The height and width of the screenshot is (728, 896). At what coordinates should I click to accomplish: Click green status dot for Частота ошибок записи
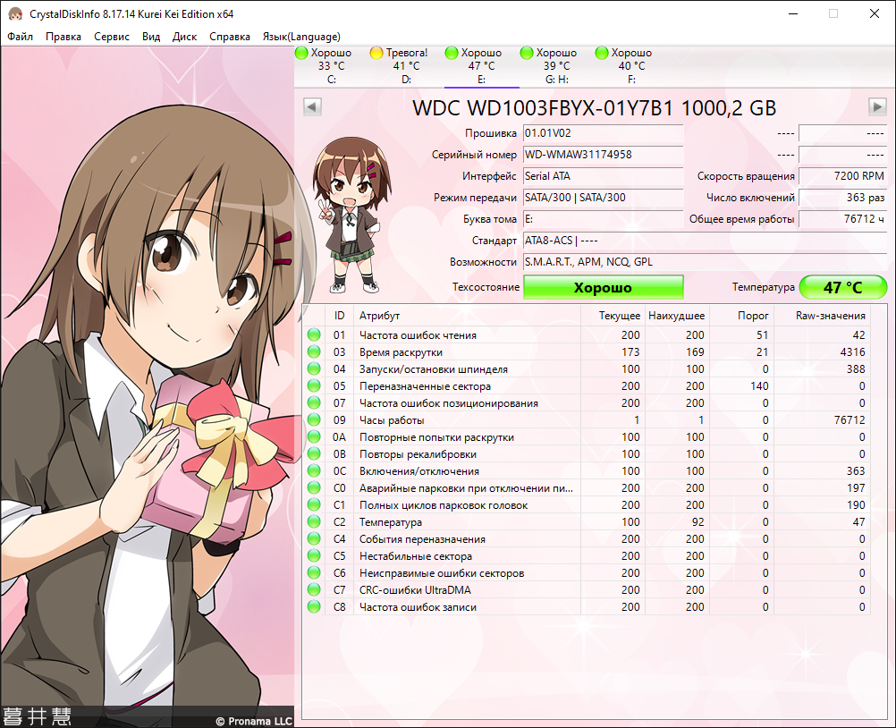pos(314,607)
